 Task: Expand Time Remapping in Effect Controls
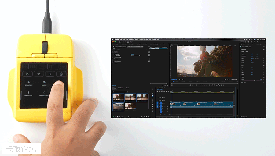coord(113,57)
